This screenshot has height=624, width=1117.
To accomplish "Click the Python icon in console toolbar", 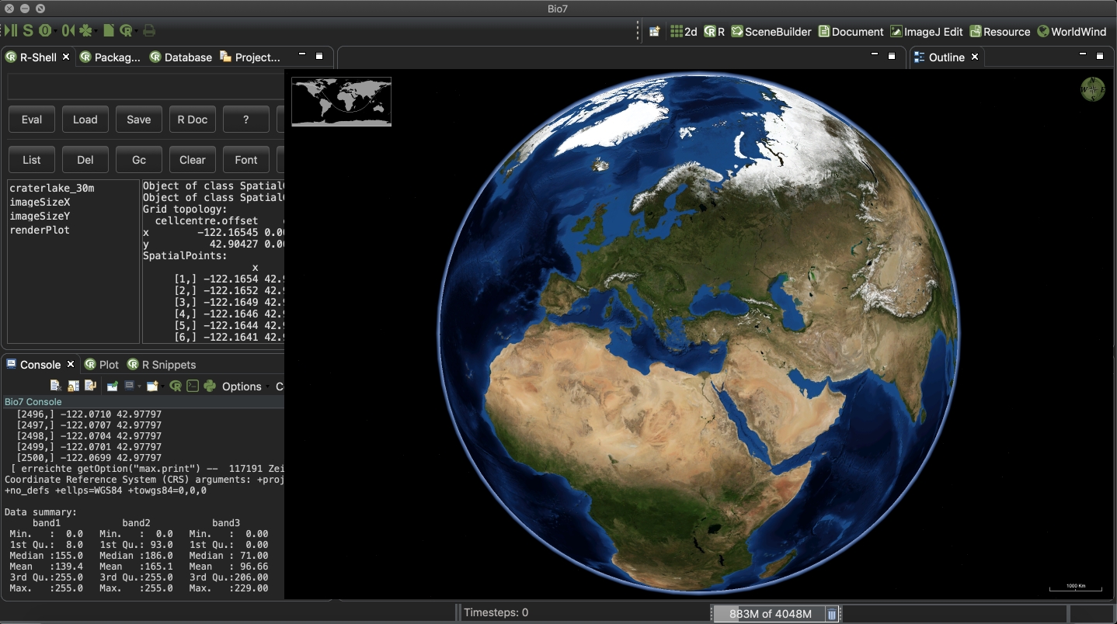I will 209,386.
